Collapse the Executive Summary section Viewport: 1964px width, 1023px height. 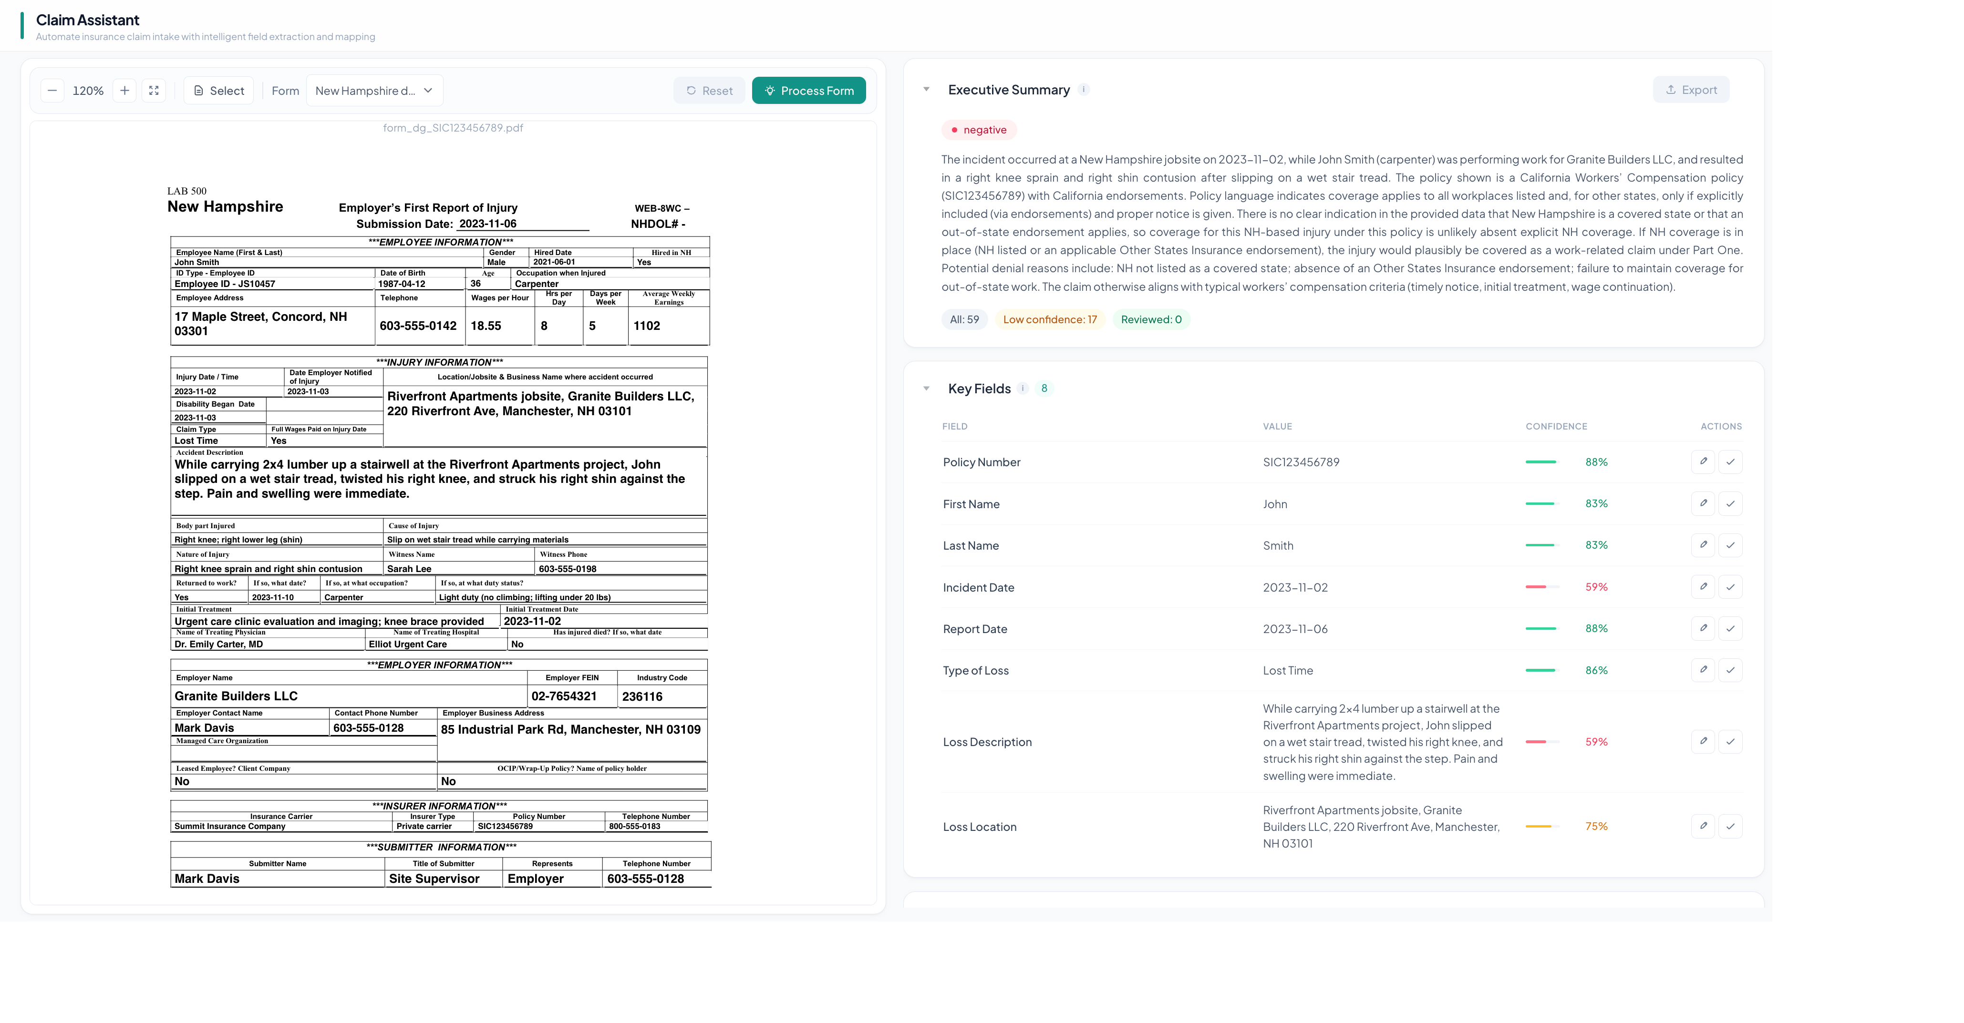926,89
